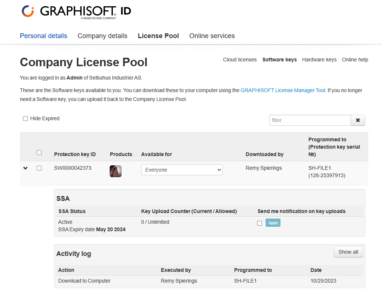
Task: Open Online help link
Action: coord(355,60)
